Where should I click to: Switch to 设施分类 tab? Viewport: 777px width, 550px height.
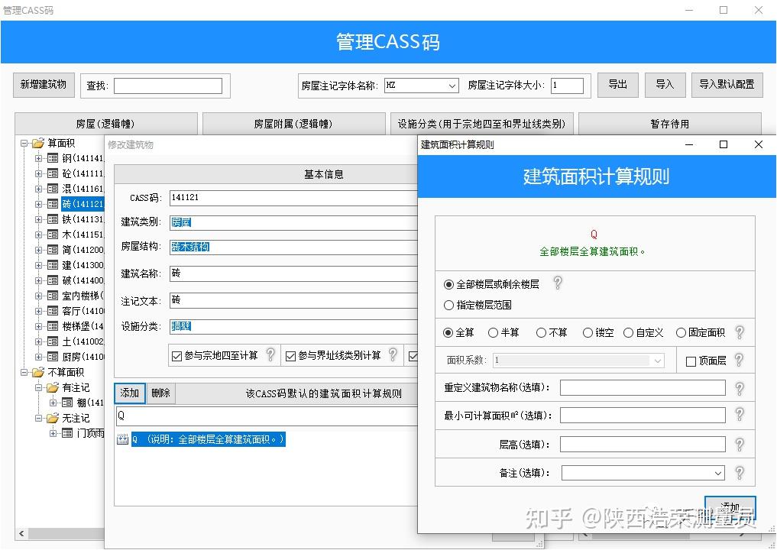pyautogui.click(x=481, y=124)
